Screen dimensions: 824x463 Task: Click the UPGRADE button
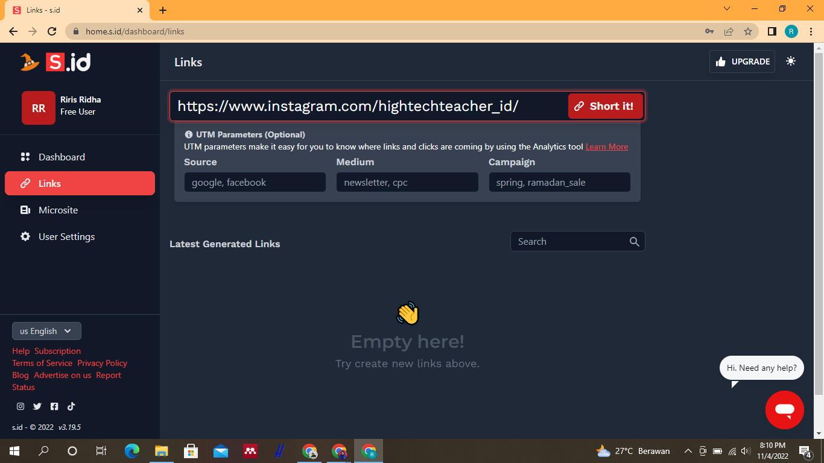pyautogui.click(x=742, y=61)
